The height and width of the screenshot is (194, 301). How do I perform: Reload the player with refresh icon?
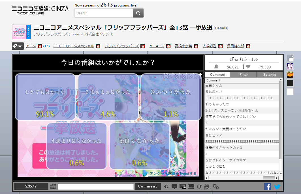pyautogui.click(x=199, y=187)
